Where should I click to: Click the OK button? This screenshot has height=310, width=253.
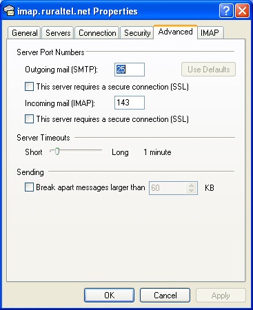(109, 296)
